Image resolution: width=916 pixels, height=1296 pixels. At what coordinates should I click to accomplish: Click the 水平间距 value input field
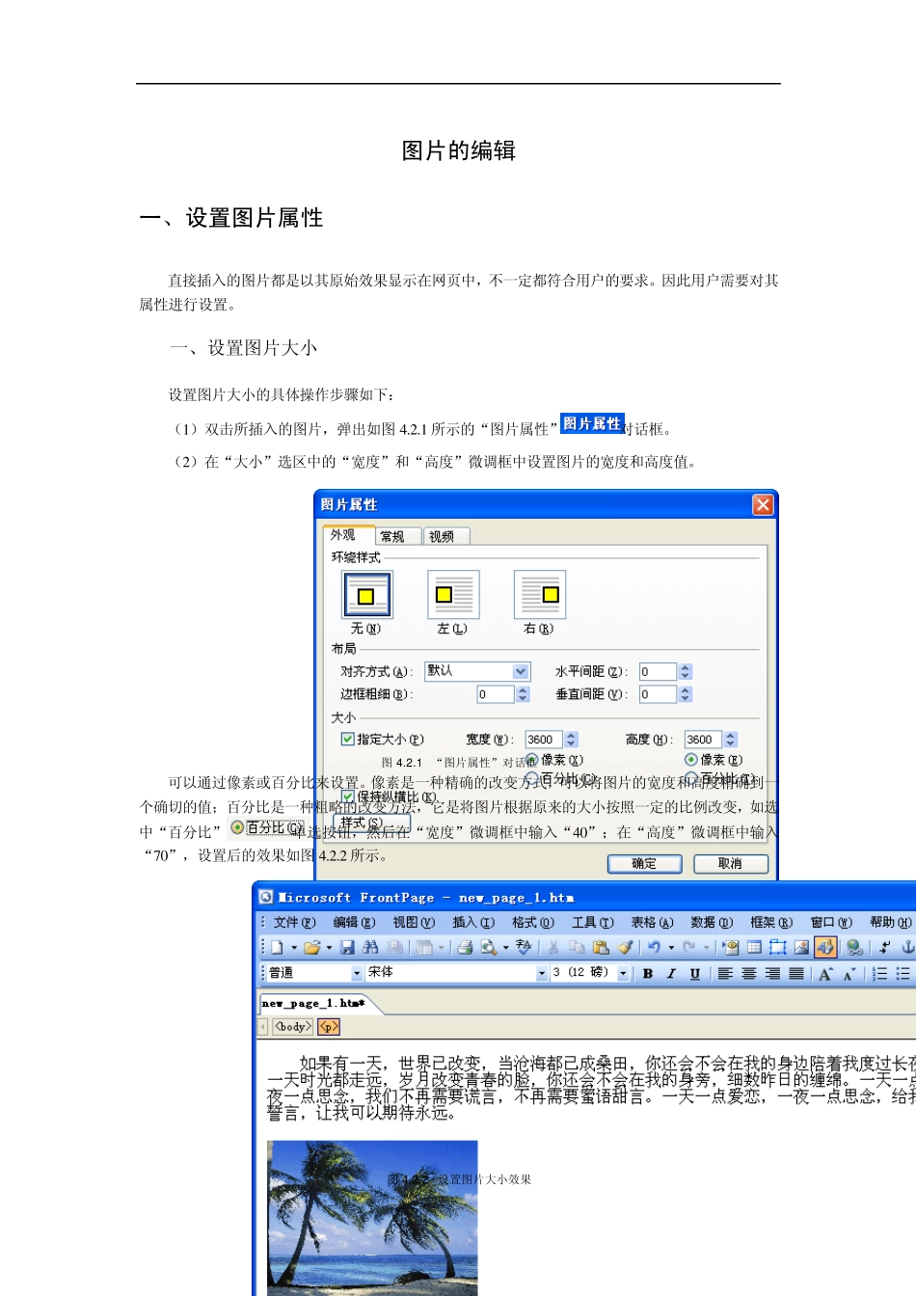[658, 672]
